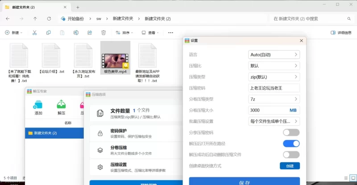Open the 批量压缩设置 dropdown
Viewport: 357px width, 185px height.
click(x=274, y=121)
